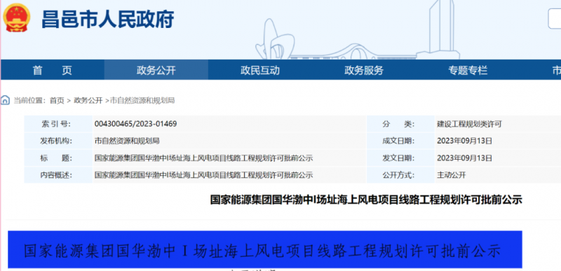Click the 政务公开 breadcrumb link
Screen dimensions: 561x271
pos(88,101)
